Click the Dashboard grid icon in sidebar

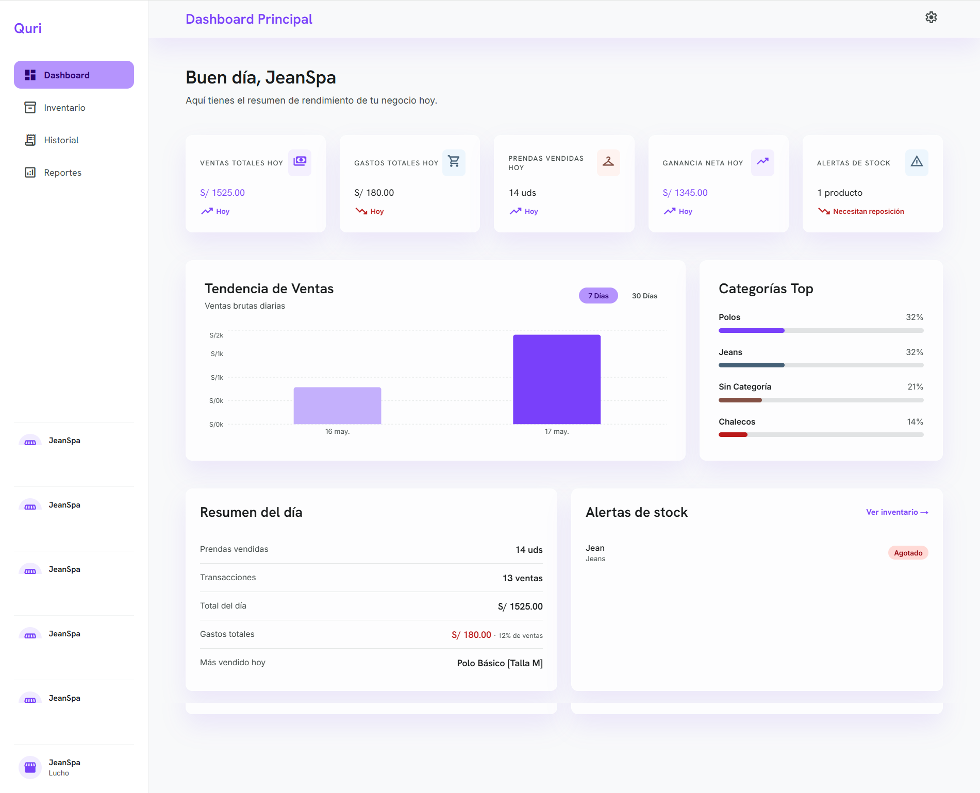pyautogui.click(x=30, y=75)
